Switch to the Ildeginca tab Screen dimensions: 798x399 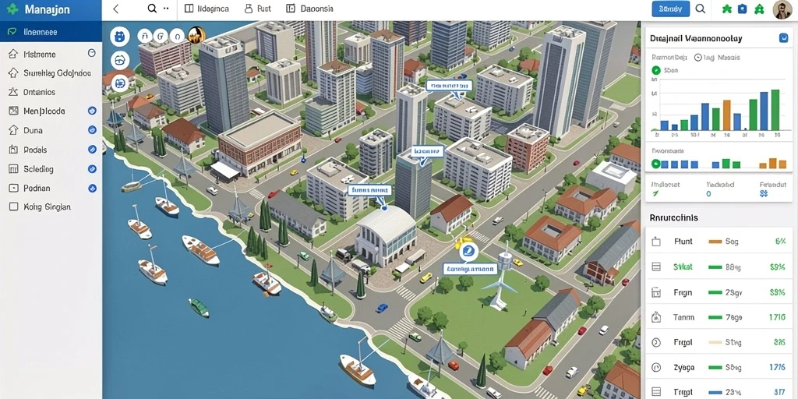pos(207,9)
